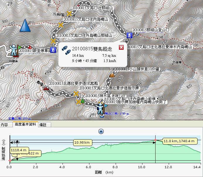Image resolution: width=203 pixels, height=177 pixels.
Task: Click the start point marker on elevation graph
Action: tap(10, 160)
